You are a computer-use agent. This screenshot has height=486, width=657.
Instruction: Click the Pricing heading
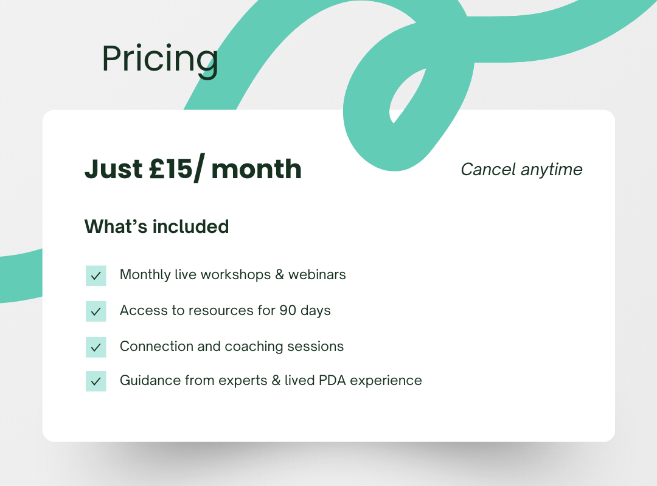(x=159, y=59)
